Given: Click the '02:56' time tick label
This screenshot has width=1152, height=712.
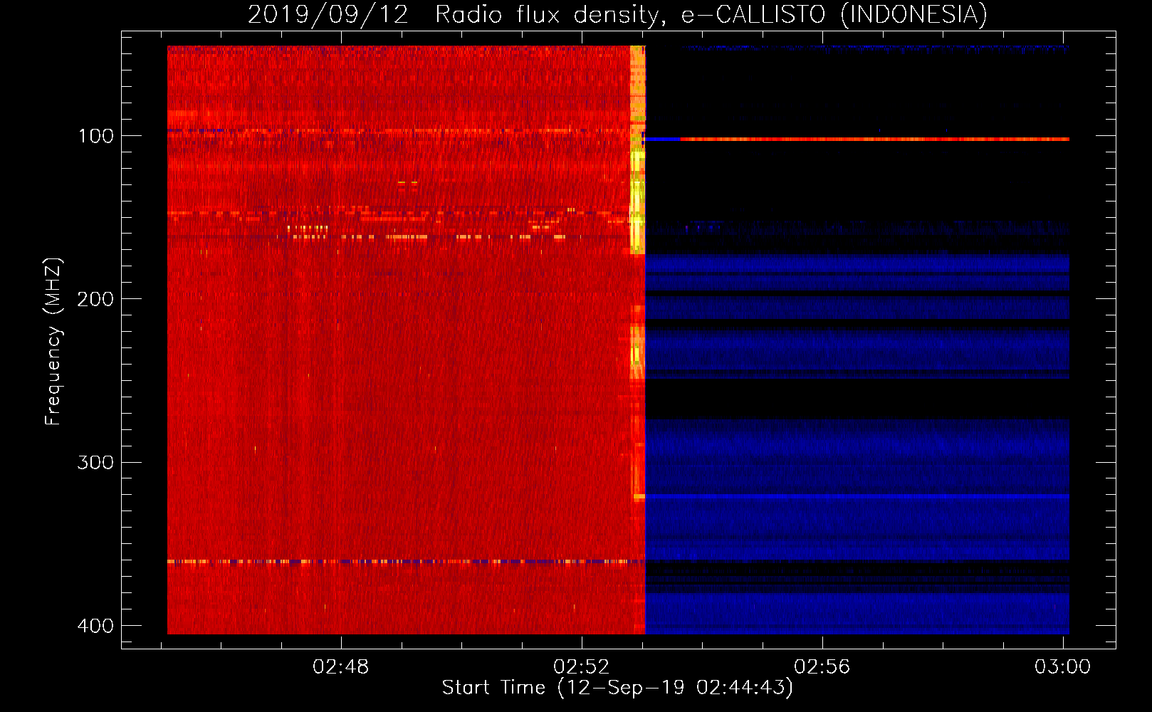Looking at the screenshot, I should 822,666.
